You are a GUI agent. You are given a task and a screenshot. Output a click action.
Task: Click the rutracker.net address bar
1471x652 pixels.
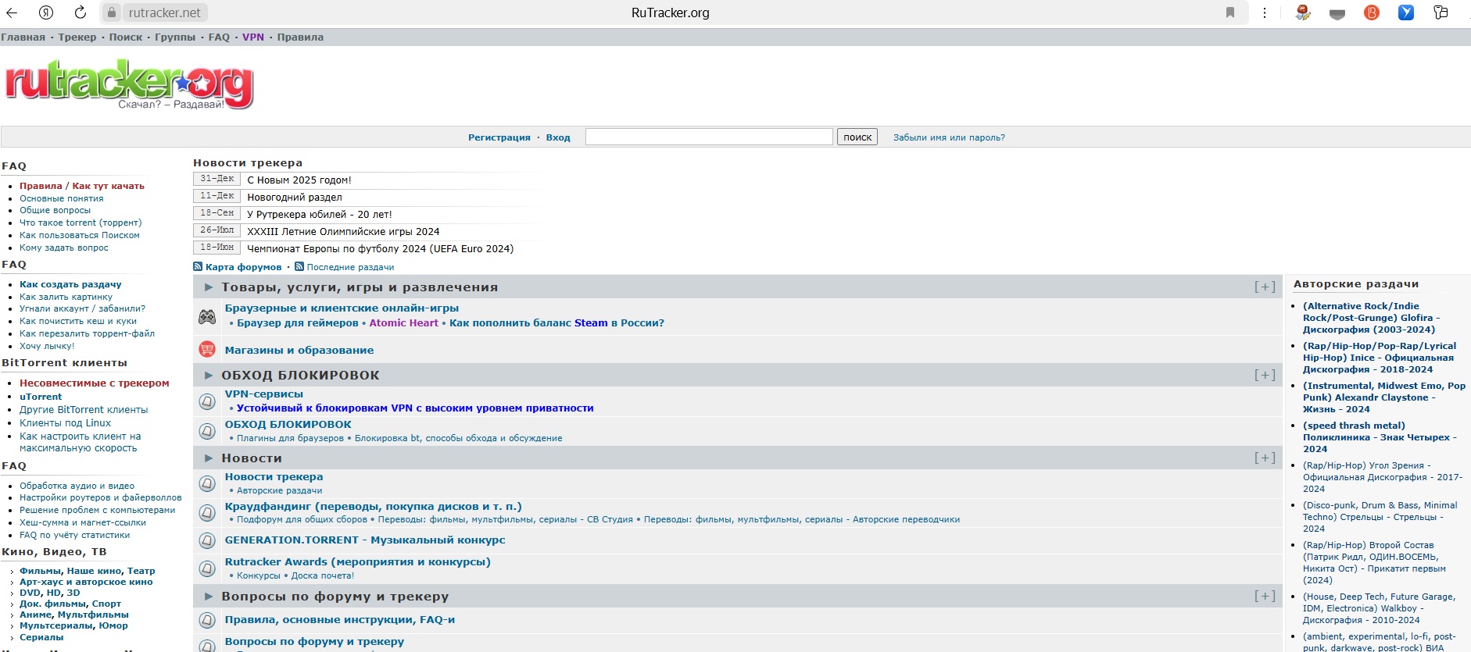(x=165, y=12)
